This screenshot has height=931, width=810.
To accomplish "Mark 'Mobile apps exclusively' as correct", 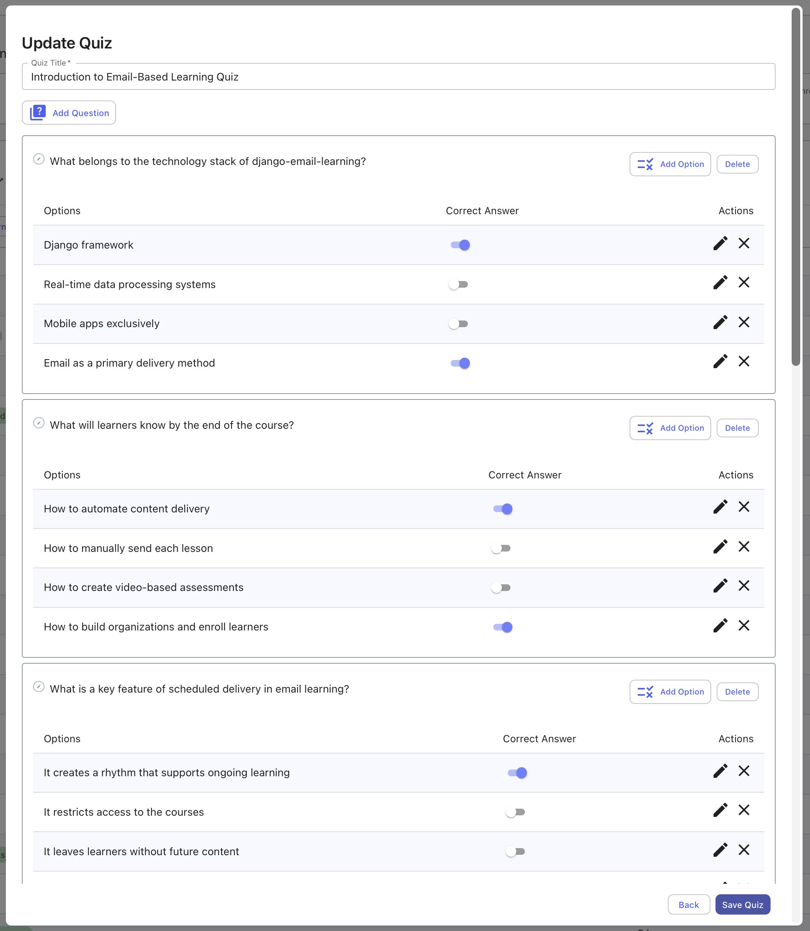I will pyautogui.click(x=459, y=324).
